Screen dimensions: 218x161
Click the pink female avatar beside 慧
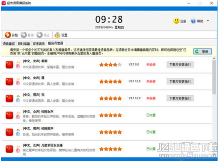18,82
